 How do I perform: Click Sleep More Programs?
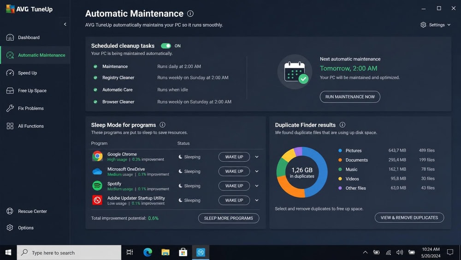229,218
